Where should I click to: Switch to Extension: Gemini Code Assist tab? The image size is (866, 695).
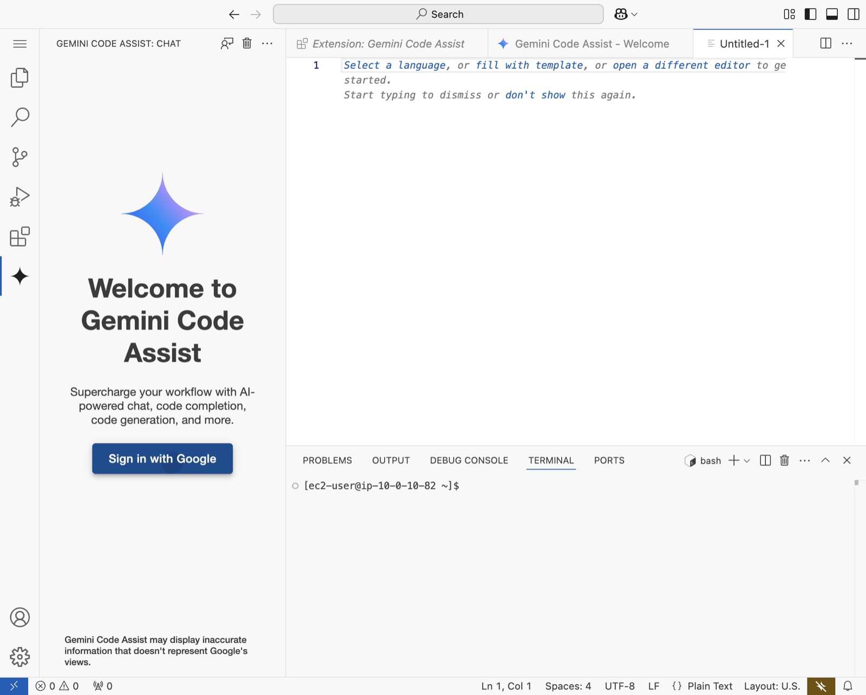[388, 44]
